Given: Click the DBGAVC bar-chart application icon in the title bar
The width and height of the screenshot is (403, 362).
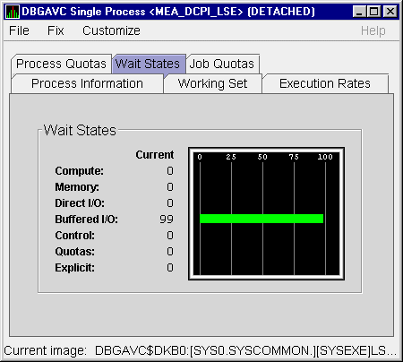Looking at the screenshot, I should click(x=13, y=12).
